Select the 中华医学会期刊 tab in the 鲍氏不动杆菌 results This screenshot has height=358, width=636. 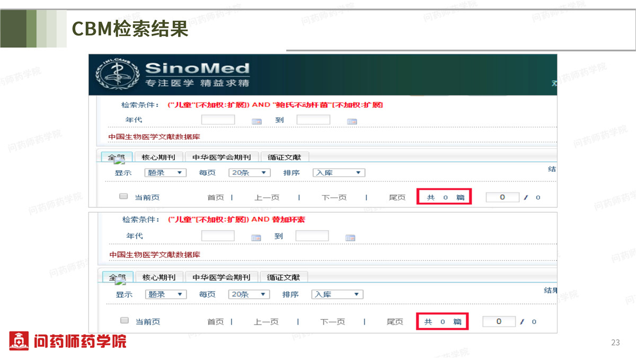point(221,157)
